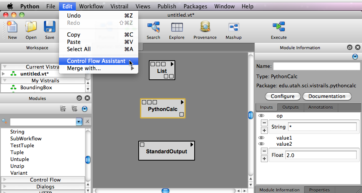Screen dimensions: 362x193
Task: Click the module Name input field
Action: (x=316, y=66)
